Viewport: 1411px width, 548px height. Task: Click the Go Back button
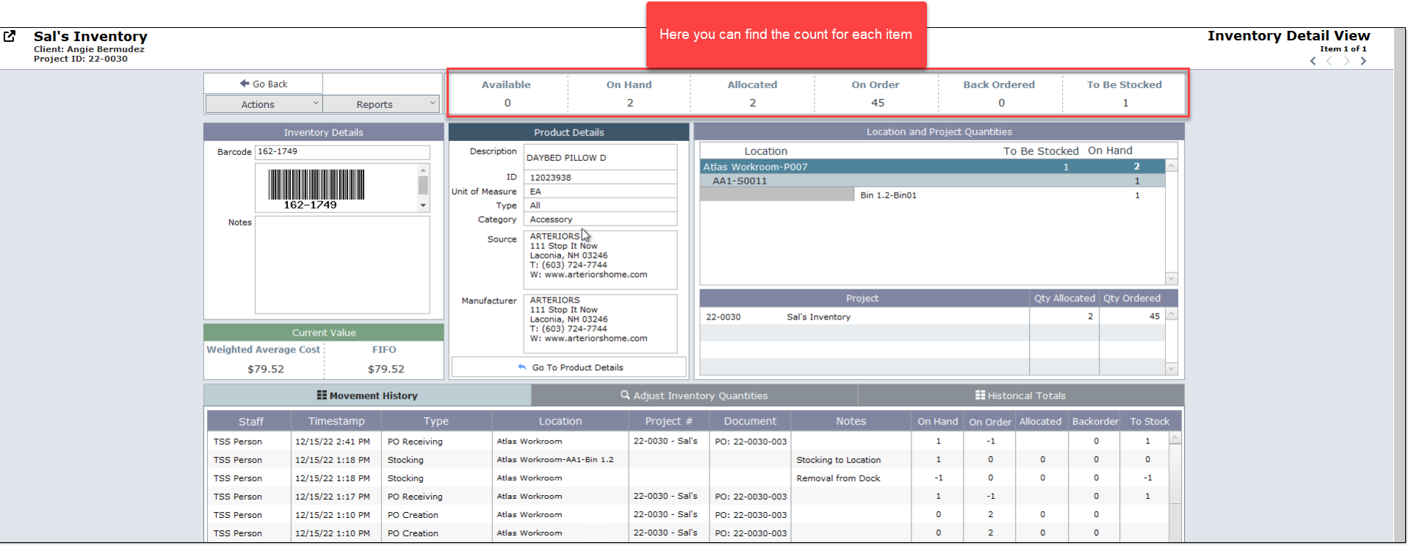(x=263, y=84)
